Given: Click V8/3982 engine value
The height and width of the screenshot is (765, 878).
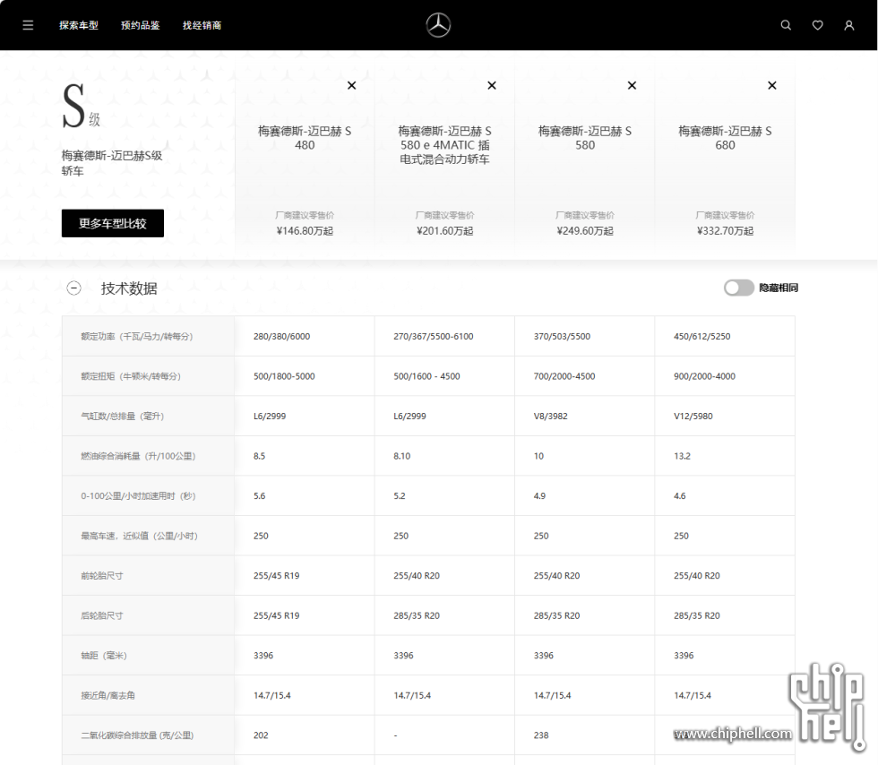Looking at the screenshot, I should (550, 417).
